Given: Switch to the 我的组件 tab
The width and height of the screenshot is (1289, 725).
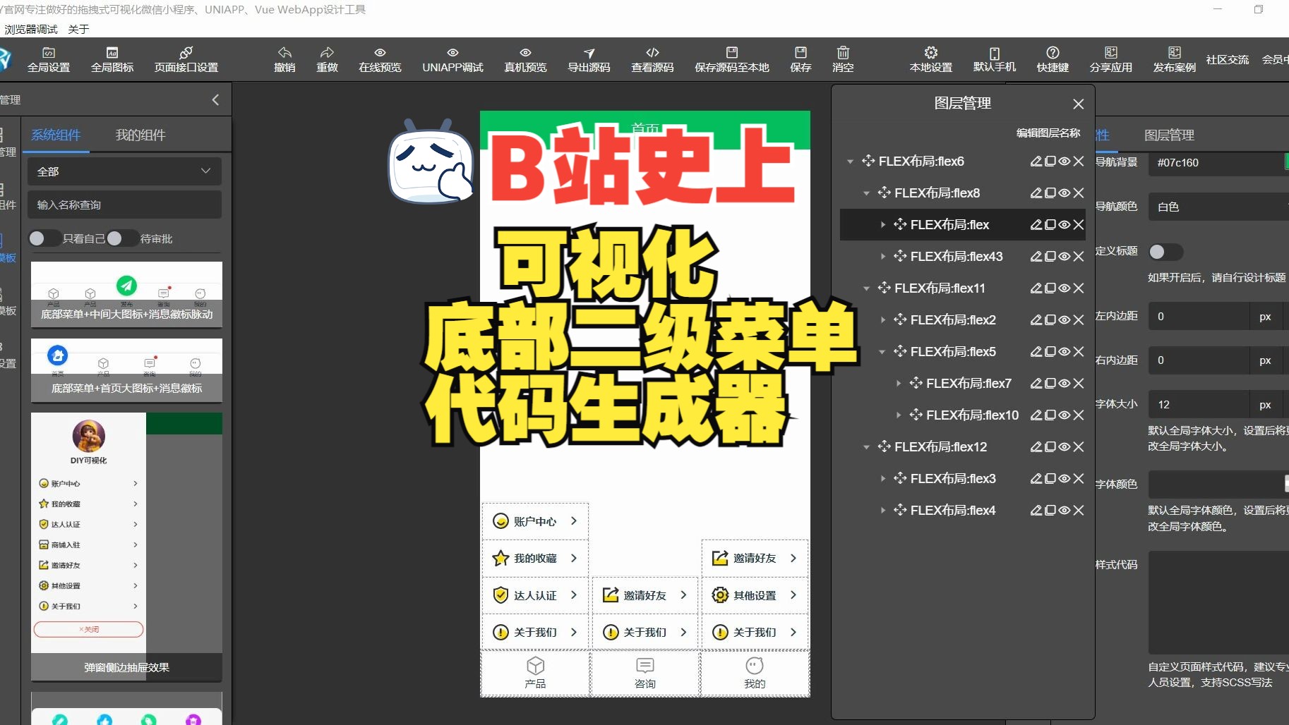Looking at the screenshot, I should pyautogui.click(x=139, y=135).
